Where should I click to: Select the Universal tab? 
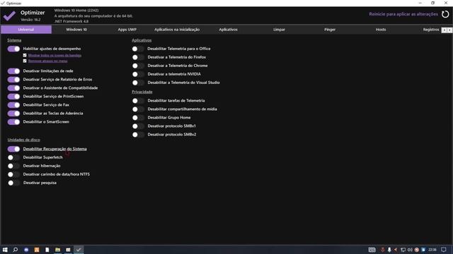pyautogui.click(x=26, y=30)
